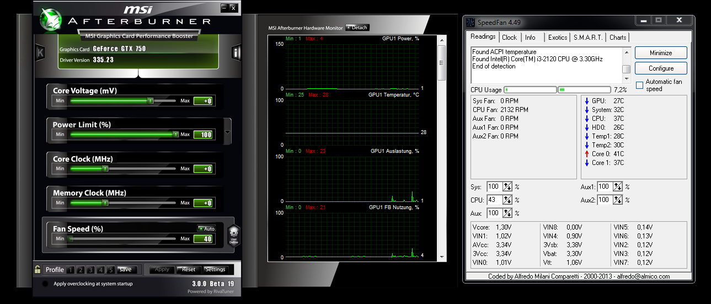Click the profile save button

click(x=126, y=270)
